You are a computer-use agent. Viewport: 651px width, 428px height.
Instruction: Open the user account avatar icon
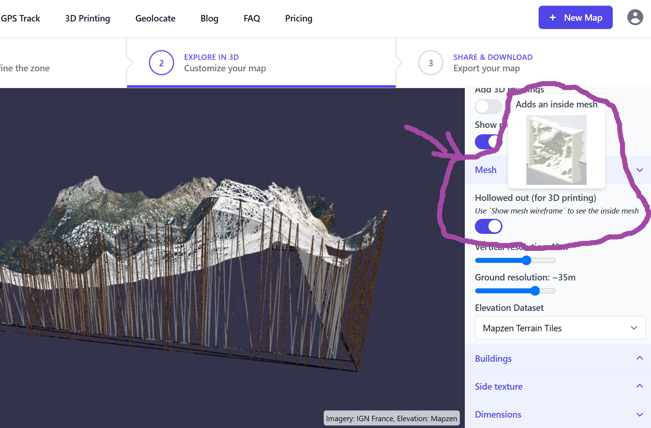point(635,17)
